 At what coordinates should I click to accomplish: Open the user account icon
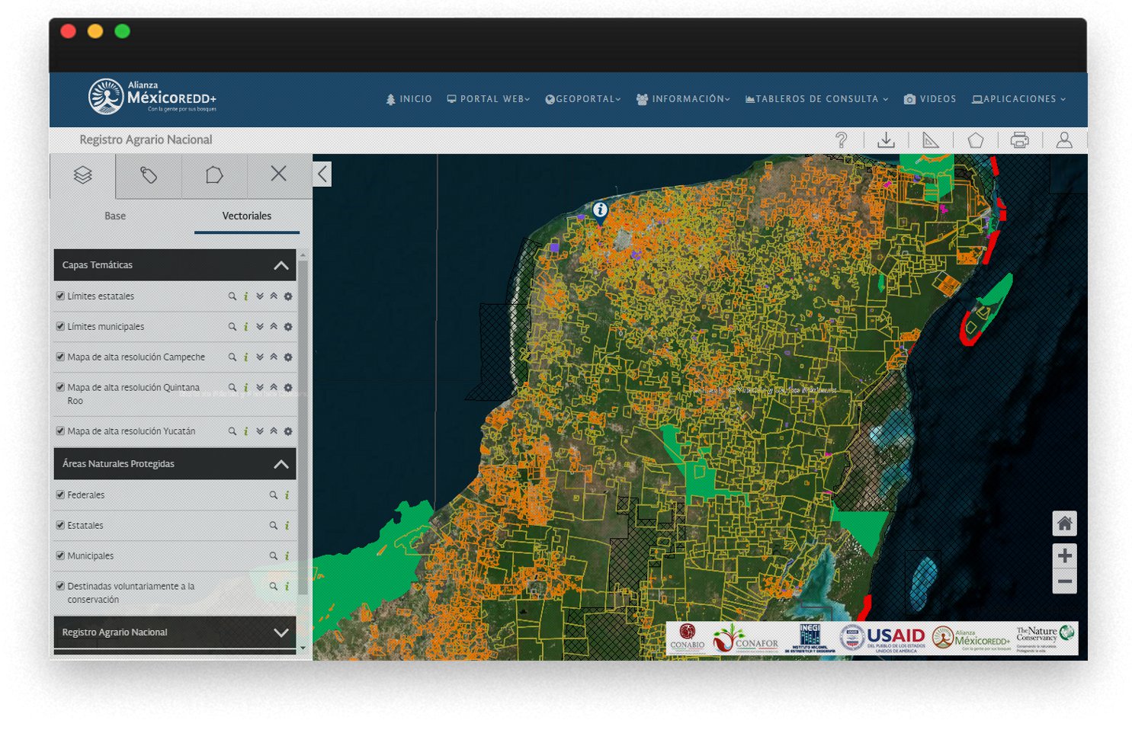click(x=1064, y=140)
